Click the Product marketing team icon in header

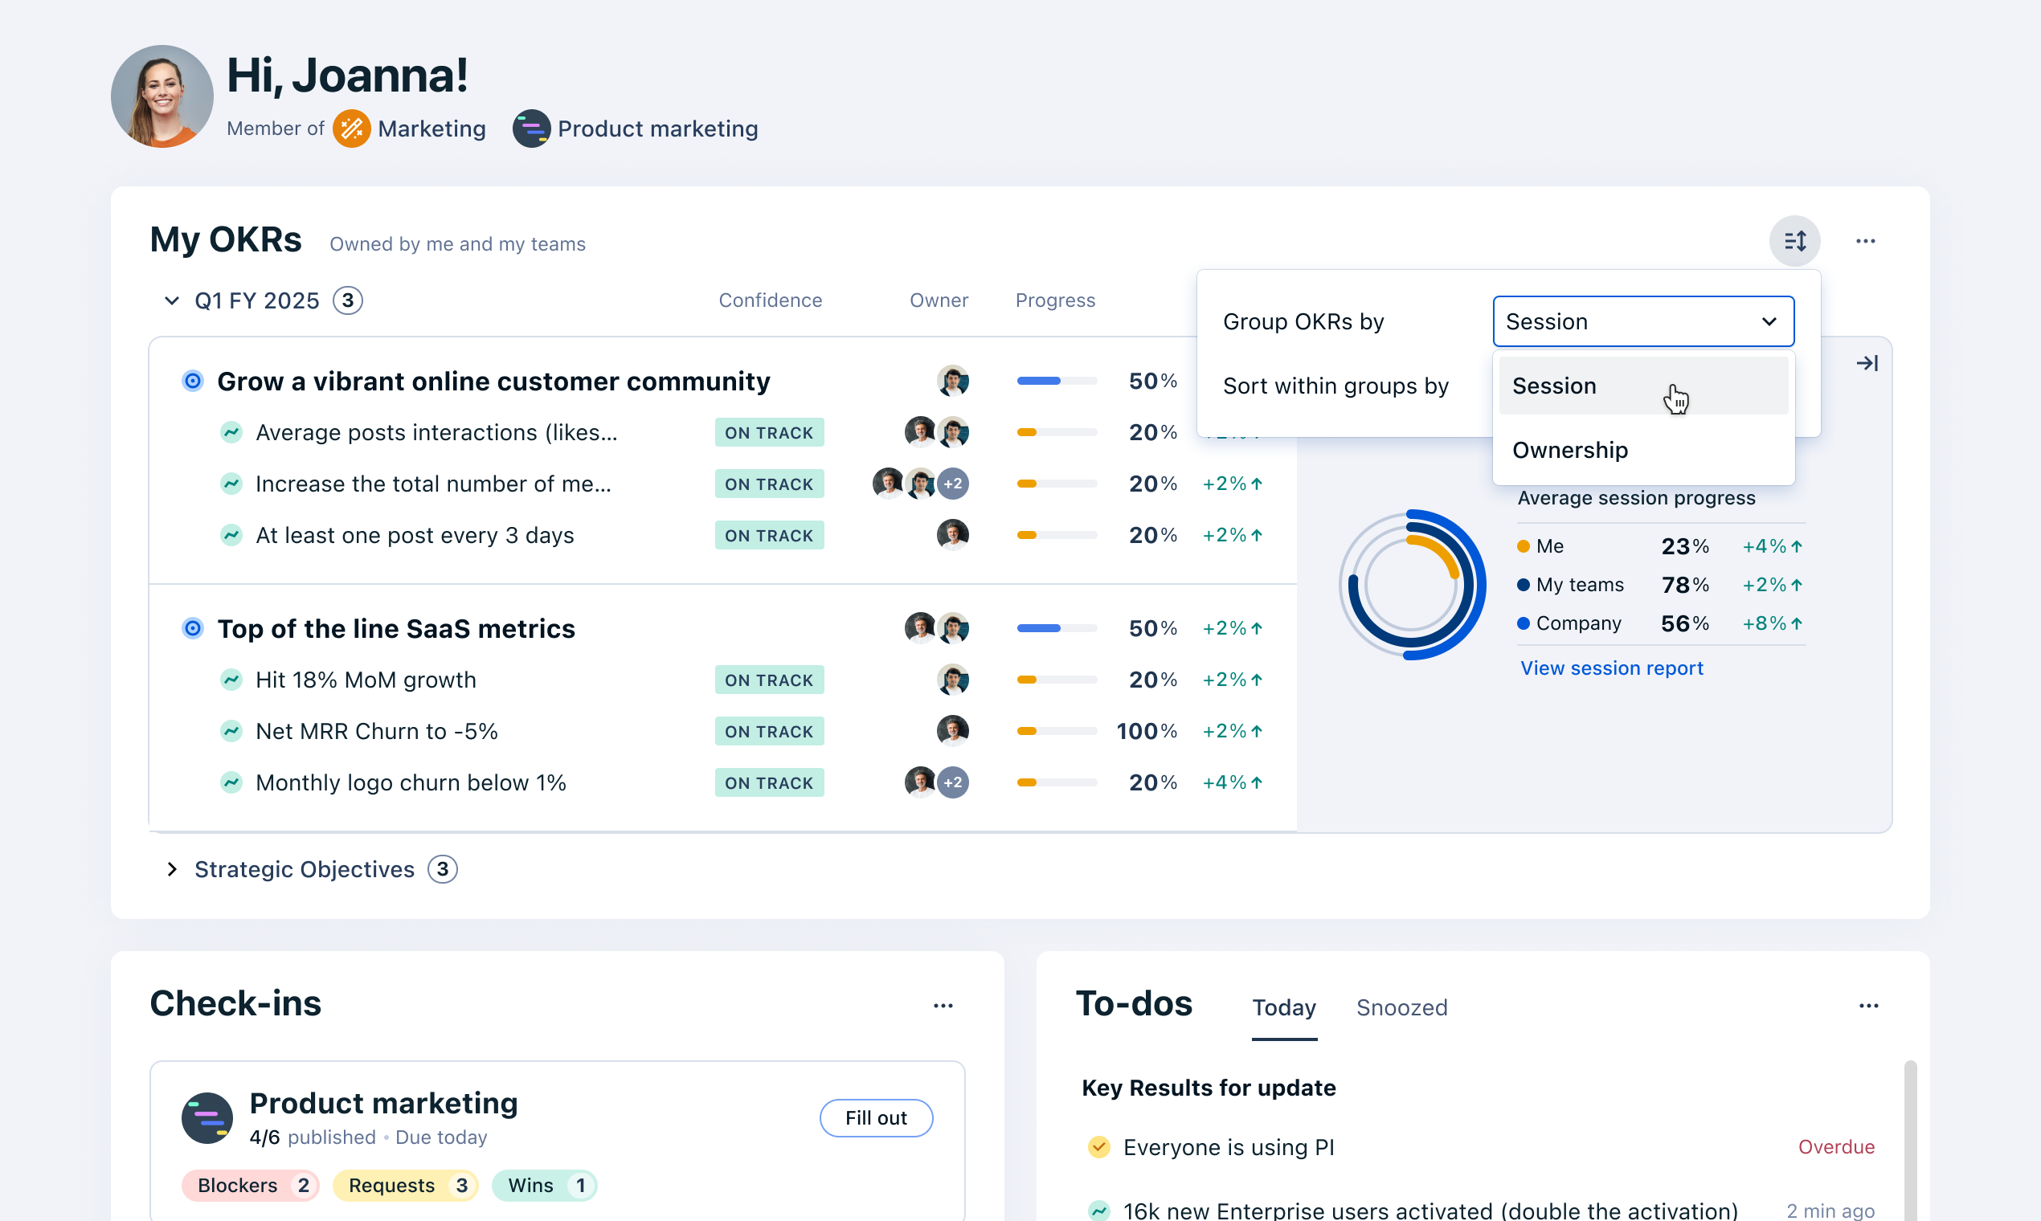[531, 129]
